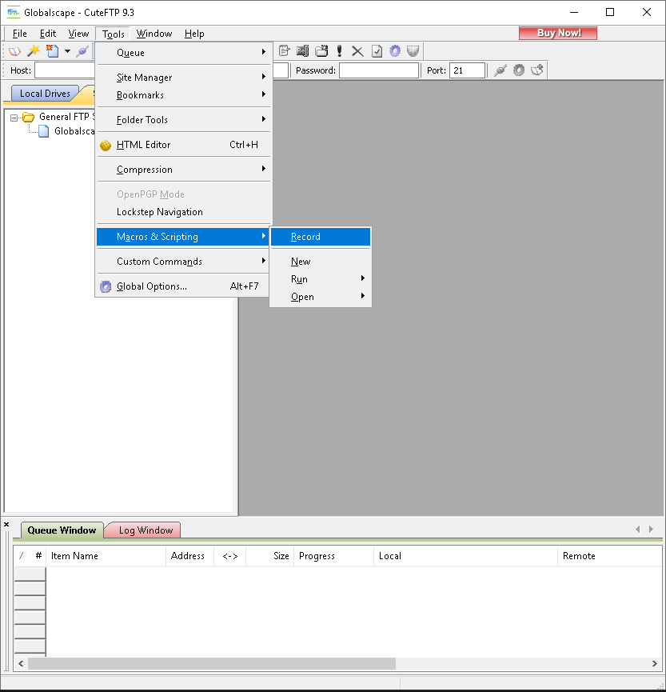This screenshot has width=666, height=692.
Task: Click the Globalscape site page icon
Action: pyautogui.click(x=44, y=131)
